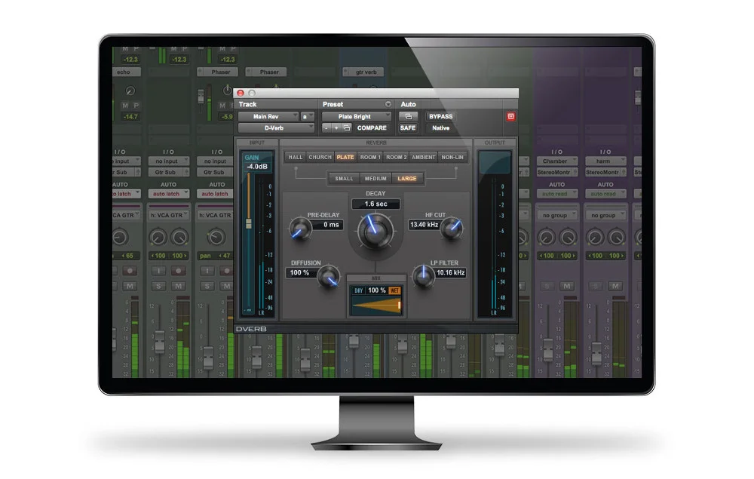Click the 'echo' insert slot
Viewport: 754px width, 479px height.
coord(127,72)
